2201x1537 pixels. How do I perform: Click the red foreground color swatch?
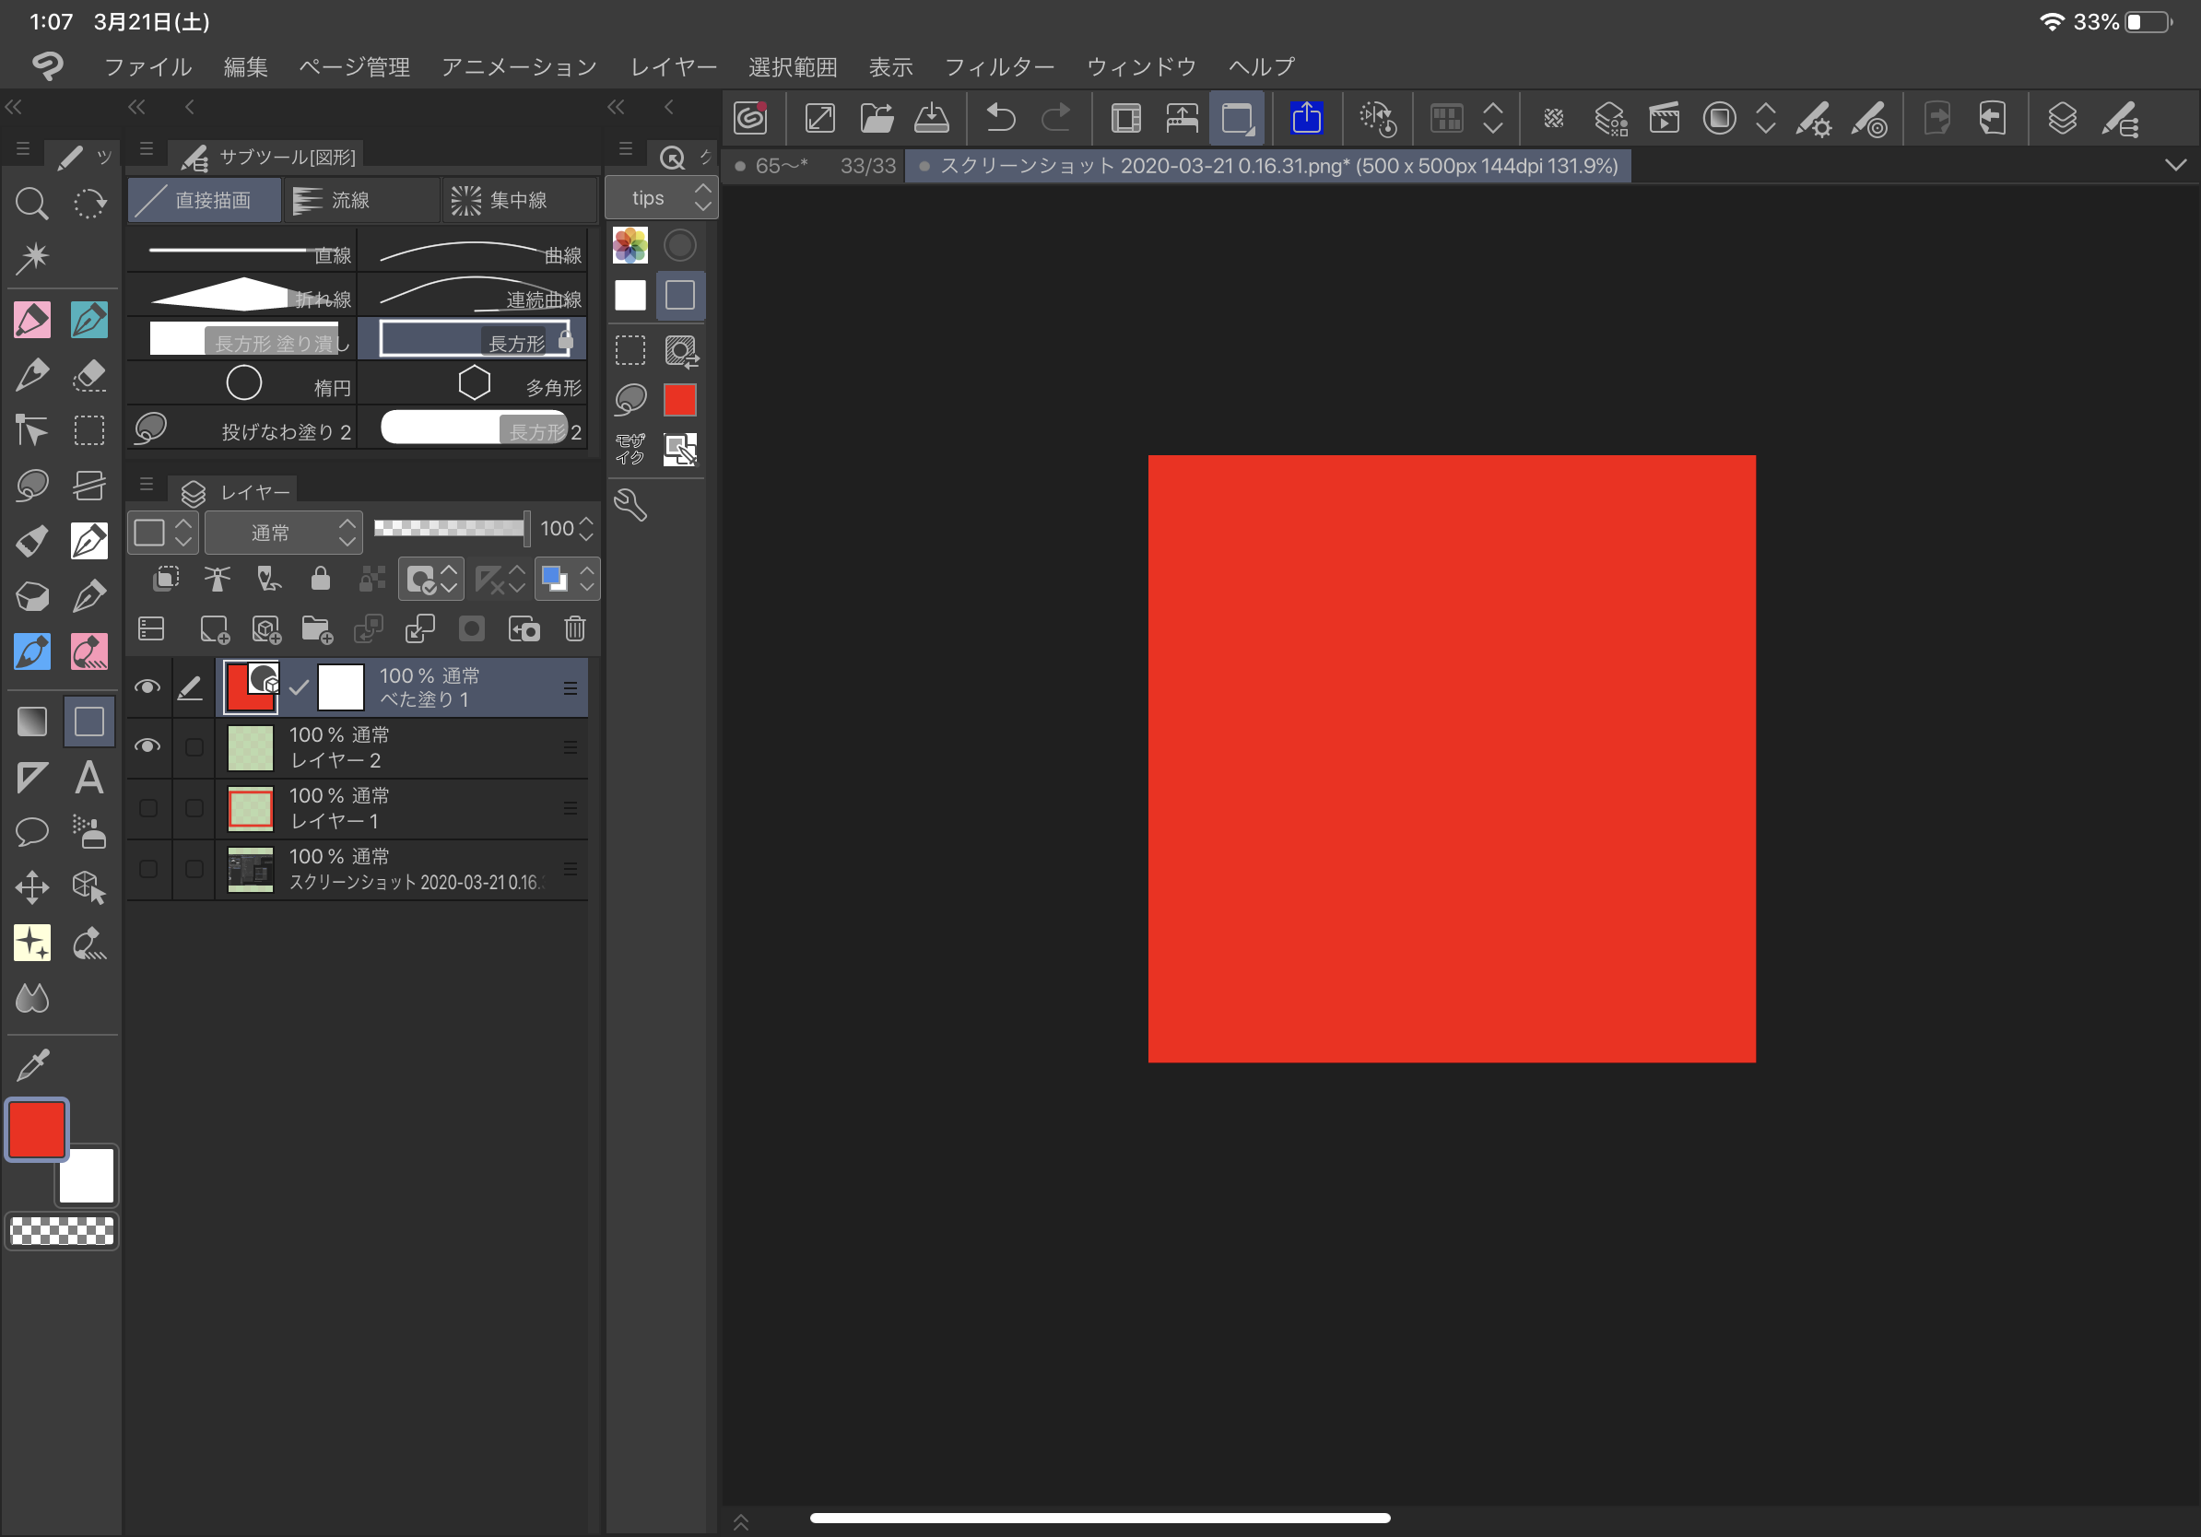click(x=37, y=1130)
